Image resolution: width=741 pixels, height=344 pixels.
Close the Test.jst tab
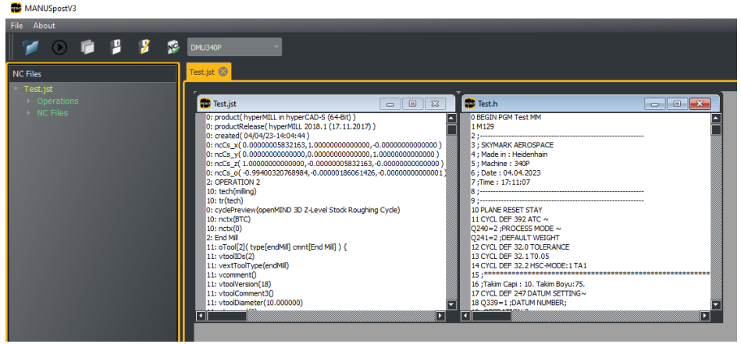coord(223,72)
